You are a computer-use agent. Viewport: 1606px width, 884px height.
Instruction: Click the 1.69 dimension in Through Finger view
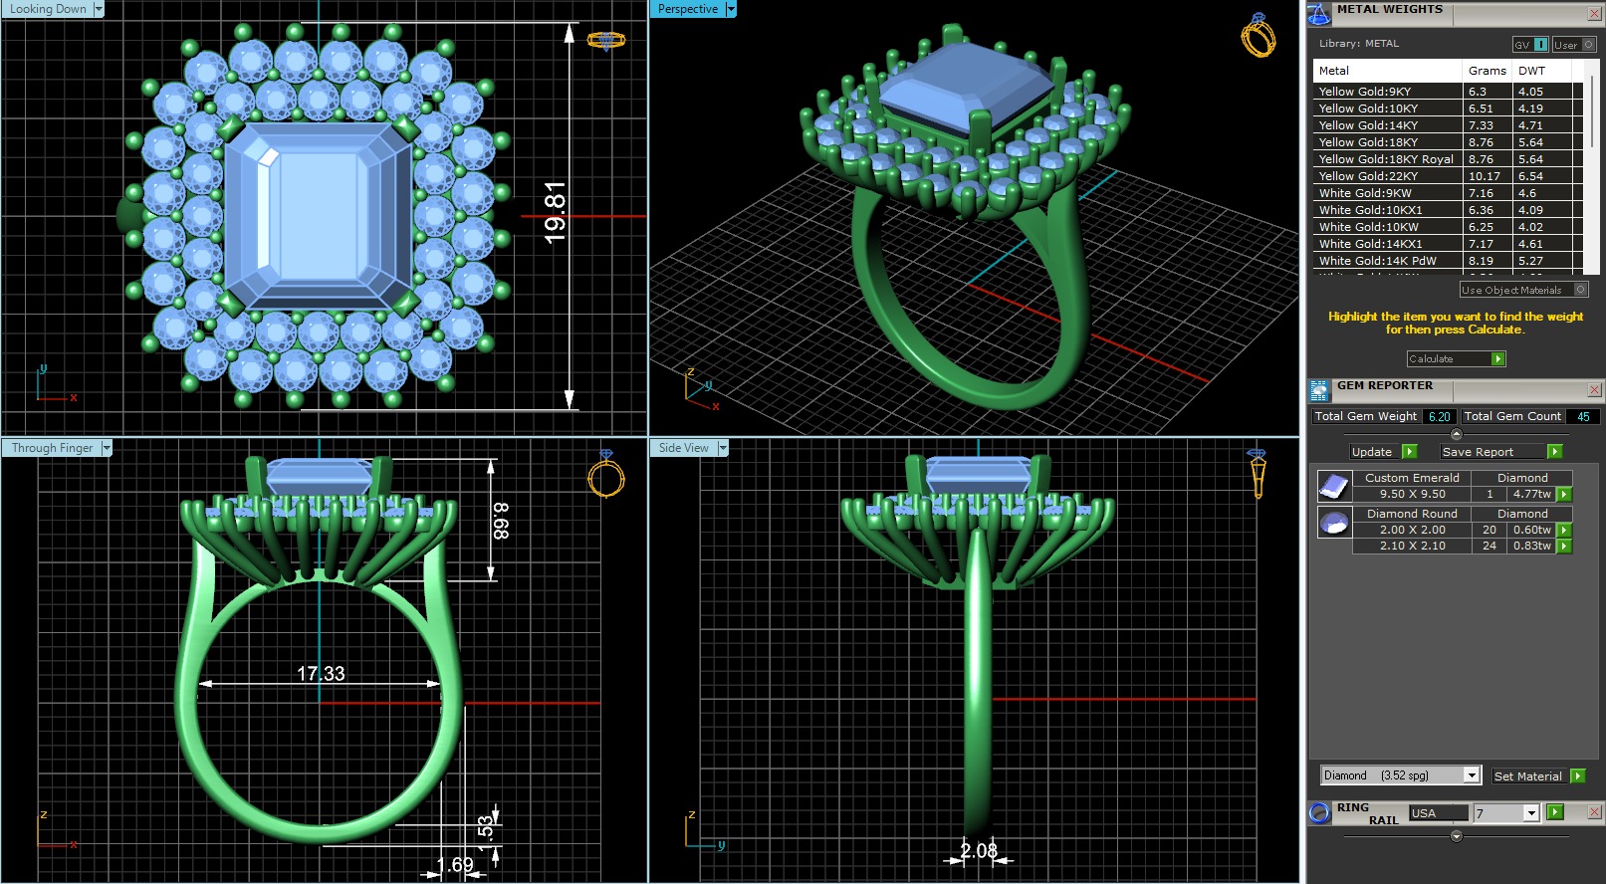point(455,864)
